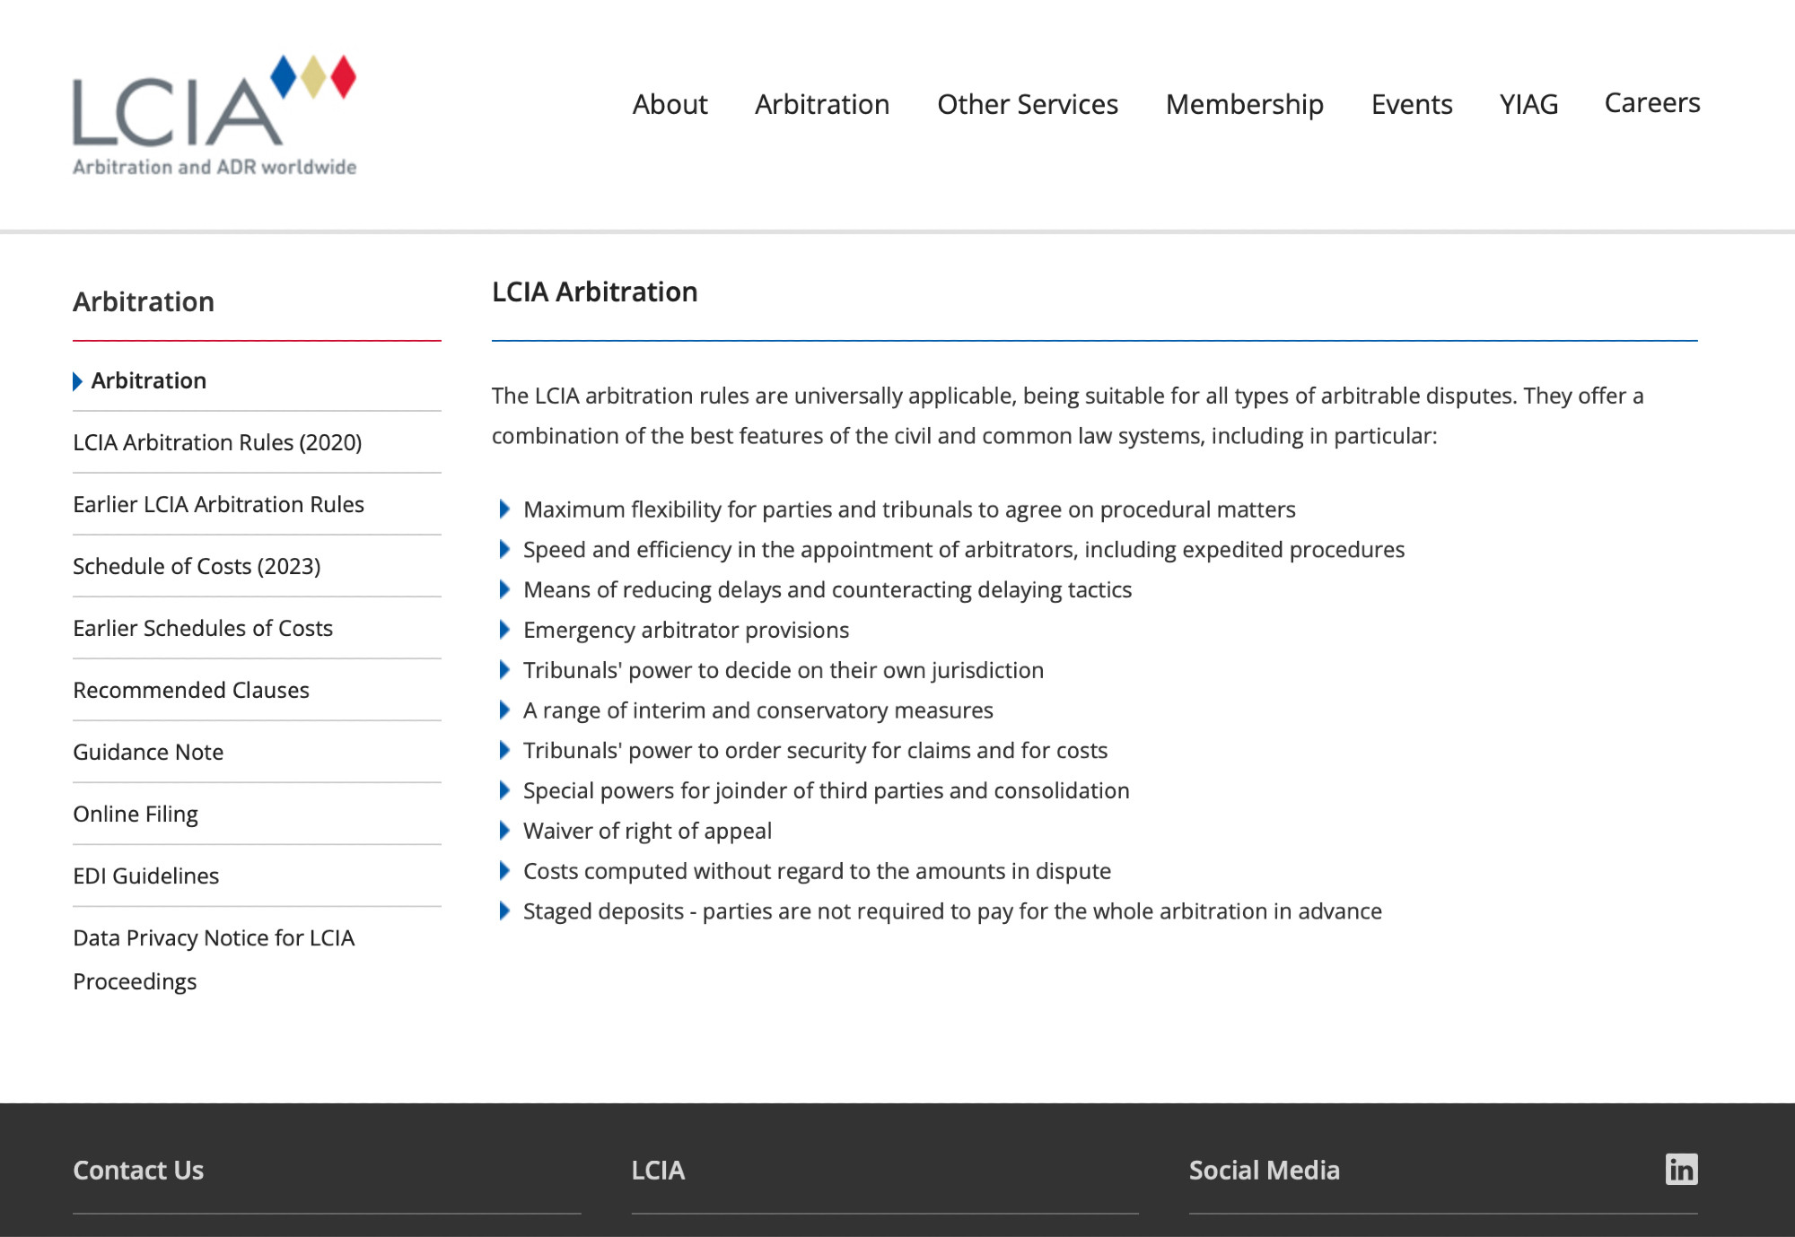Open EDI Guidelines
Viewport: 1795px width, 1237px height.
(145, 875)
